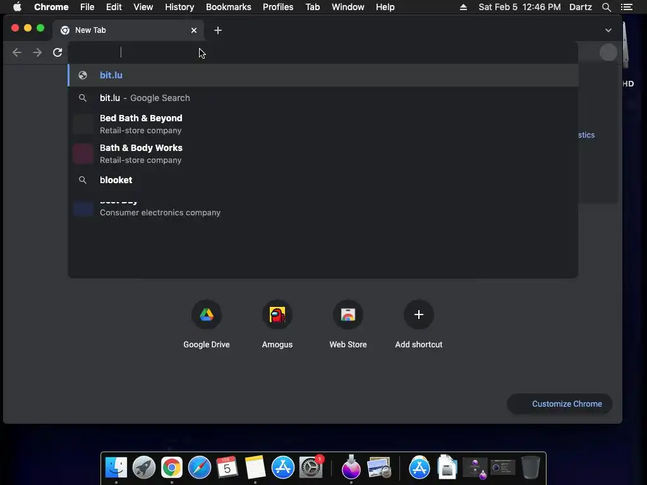Open the Tab menu
The image size is (647, 485).
pyautogui.click(x=312, y=7)
